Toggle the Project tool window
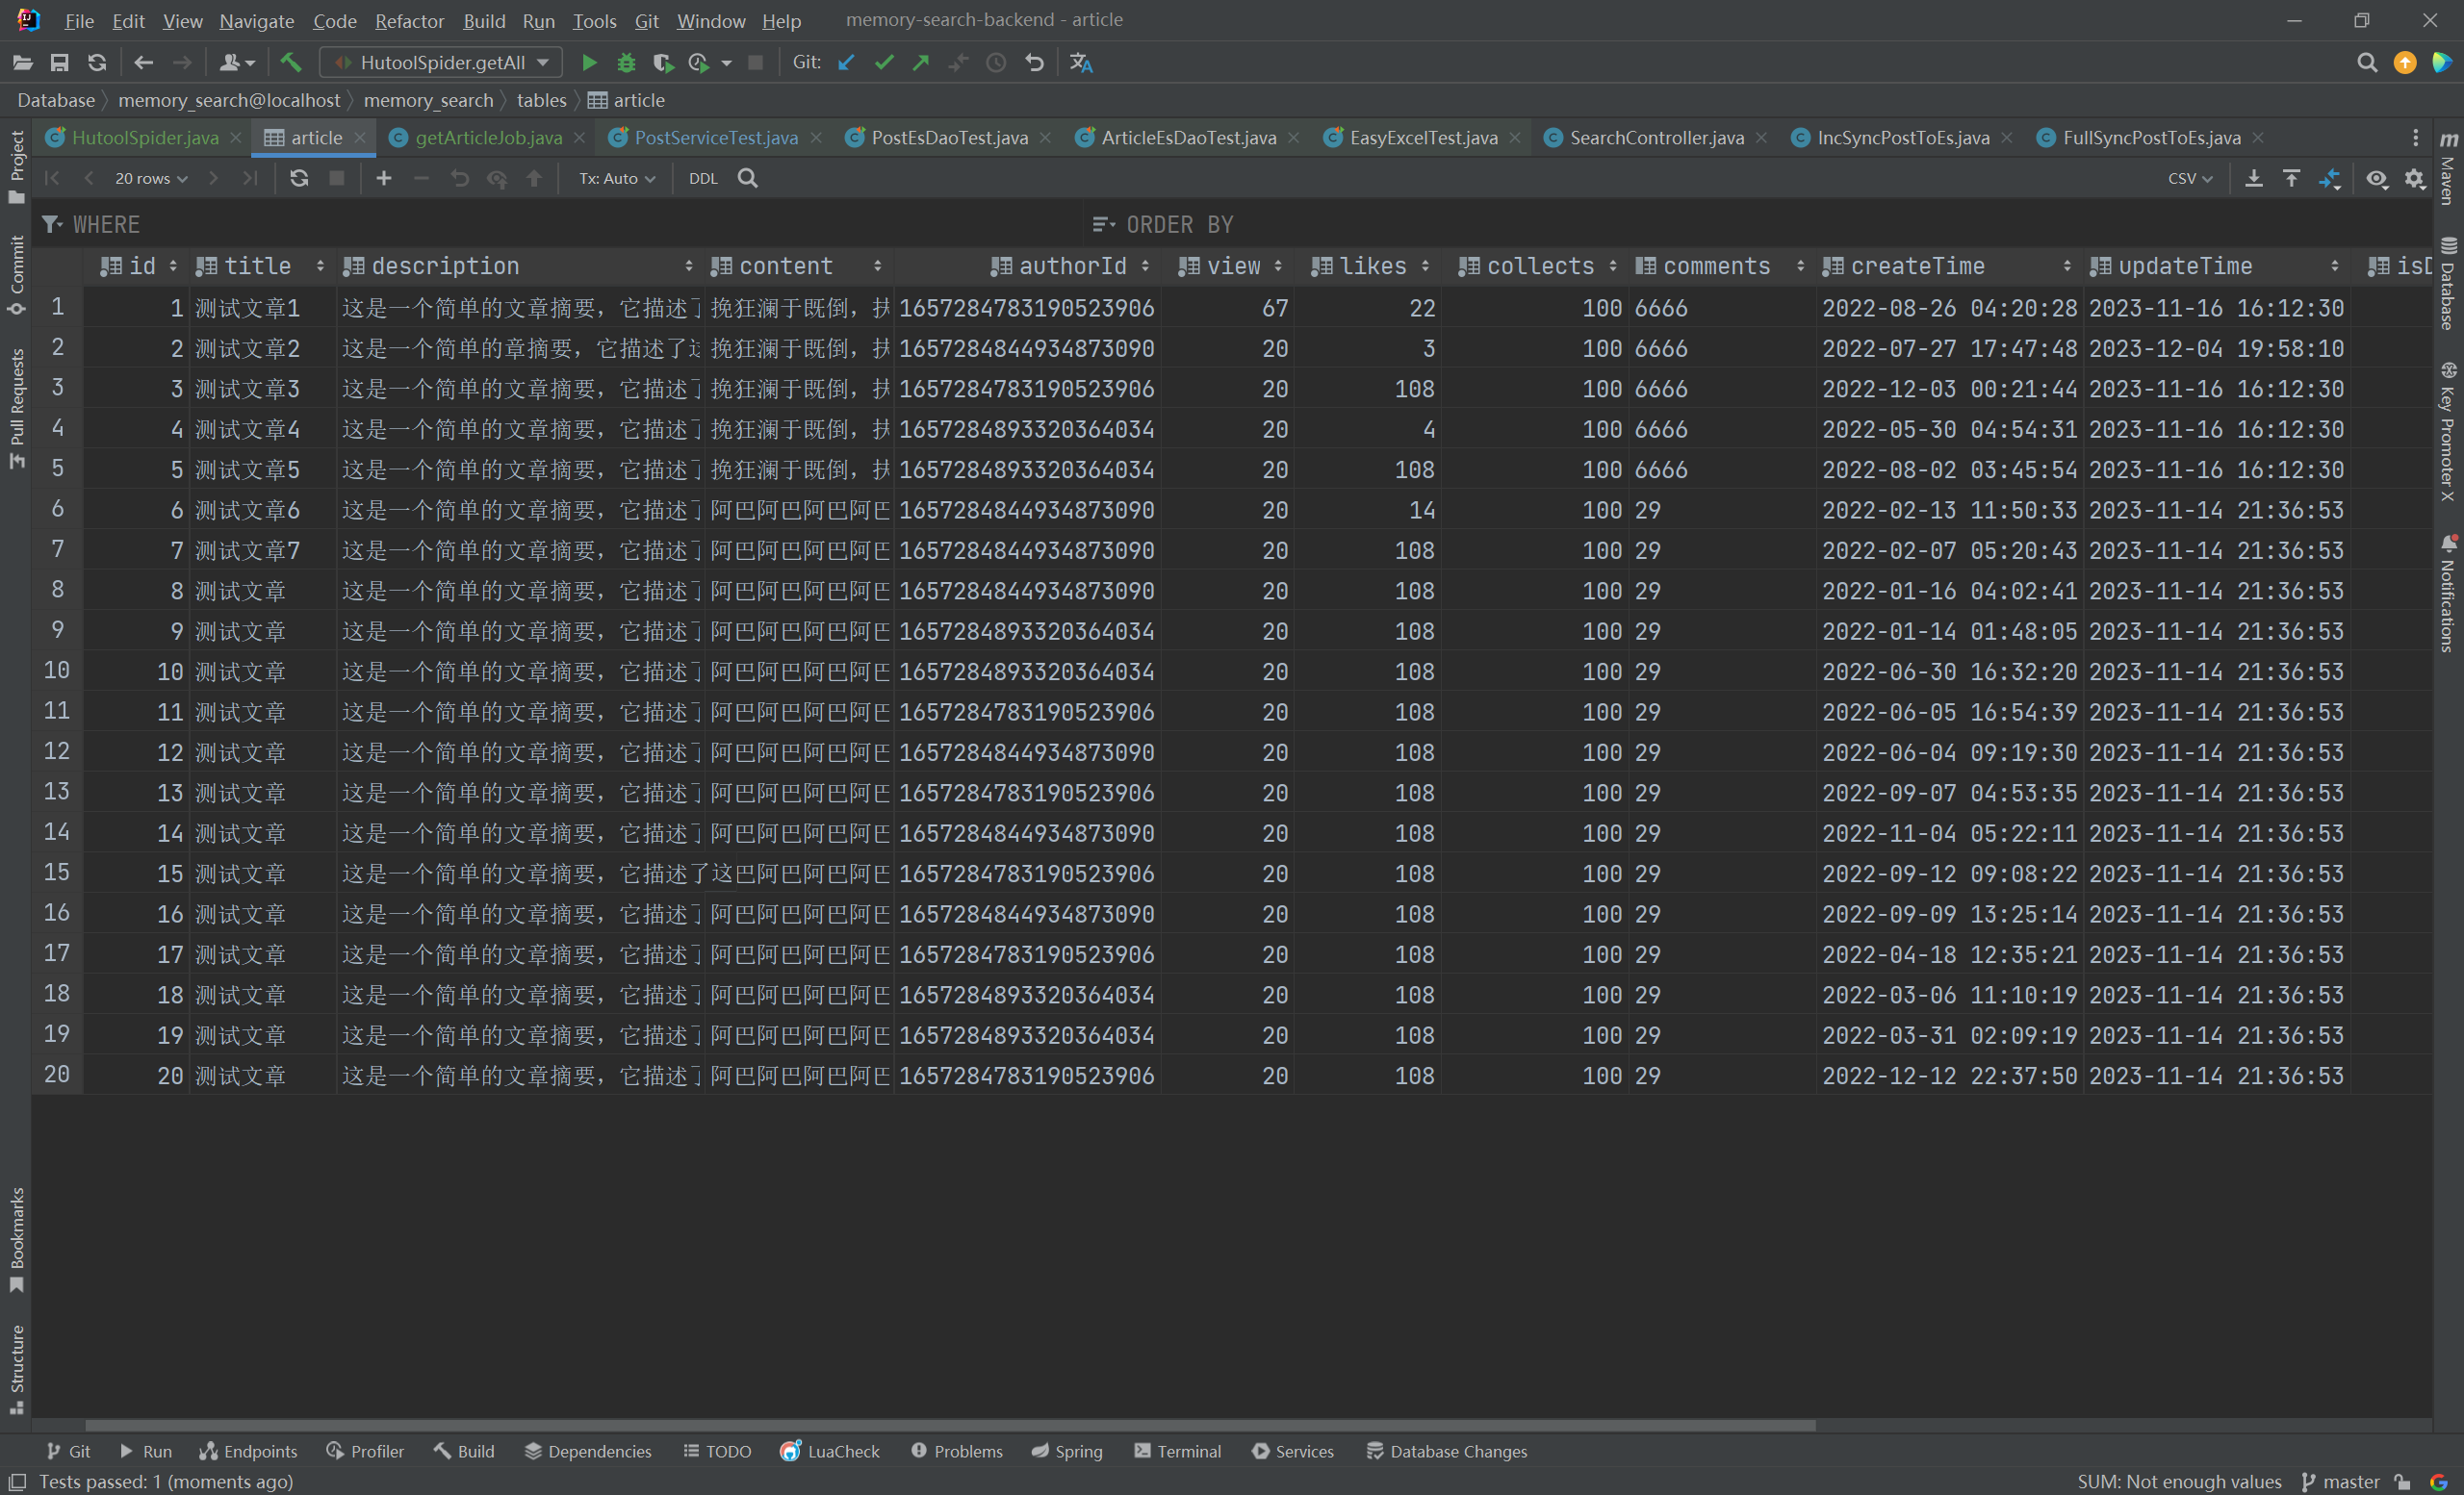The height and width of the screenshot is (1495, 2464). (x=16, y=166)
